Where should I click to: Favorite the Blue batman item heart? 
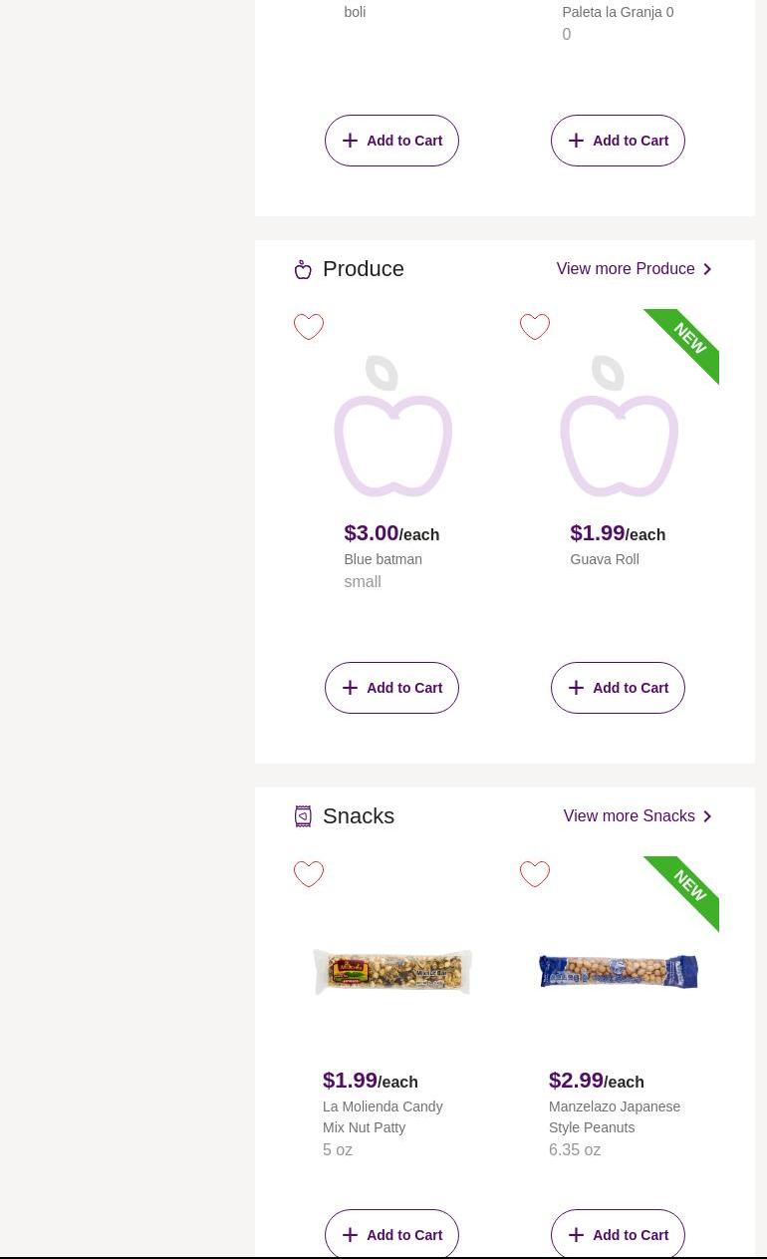coord(309,327)
